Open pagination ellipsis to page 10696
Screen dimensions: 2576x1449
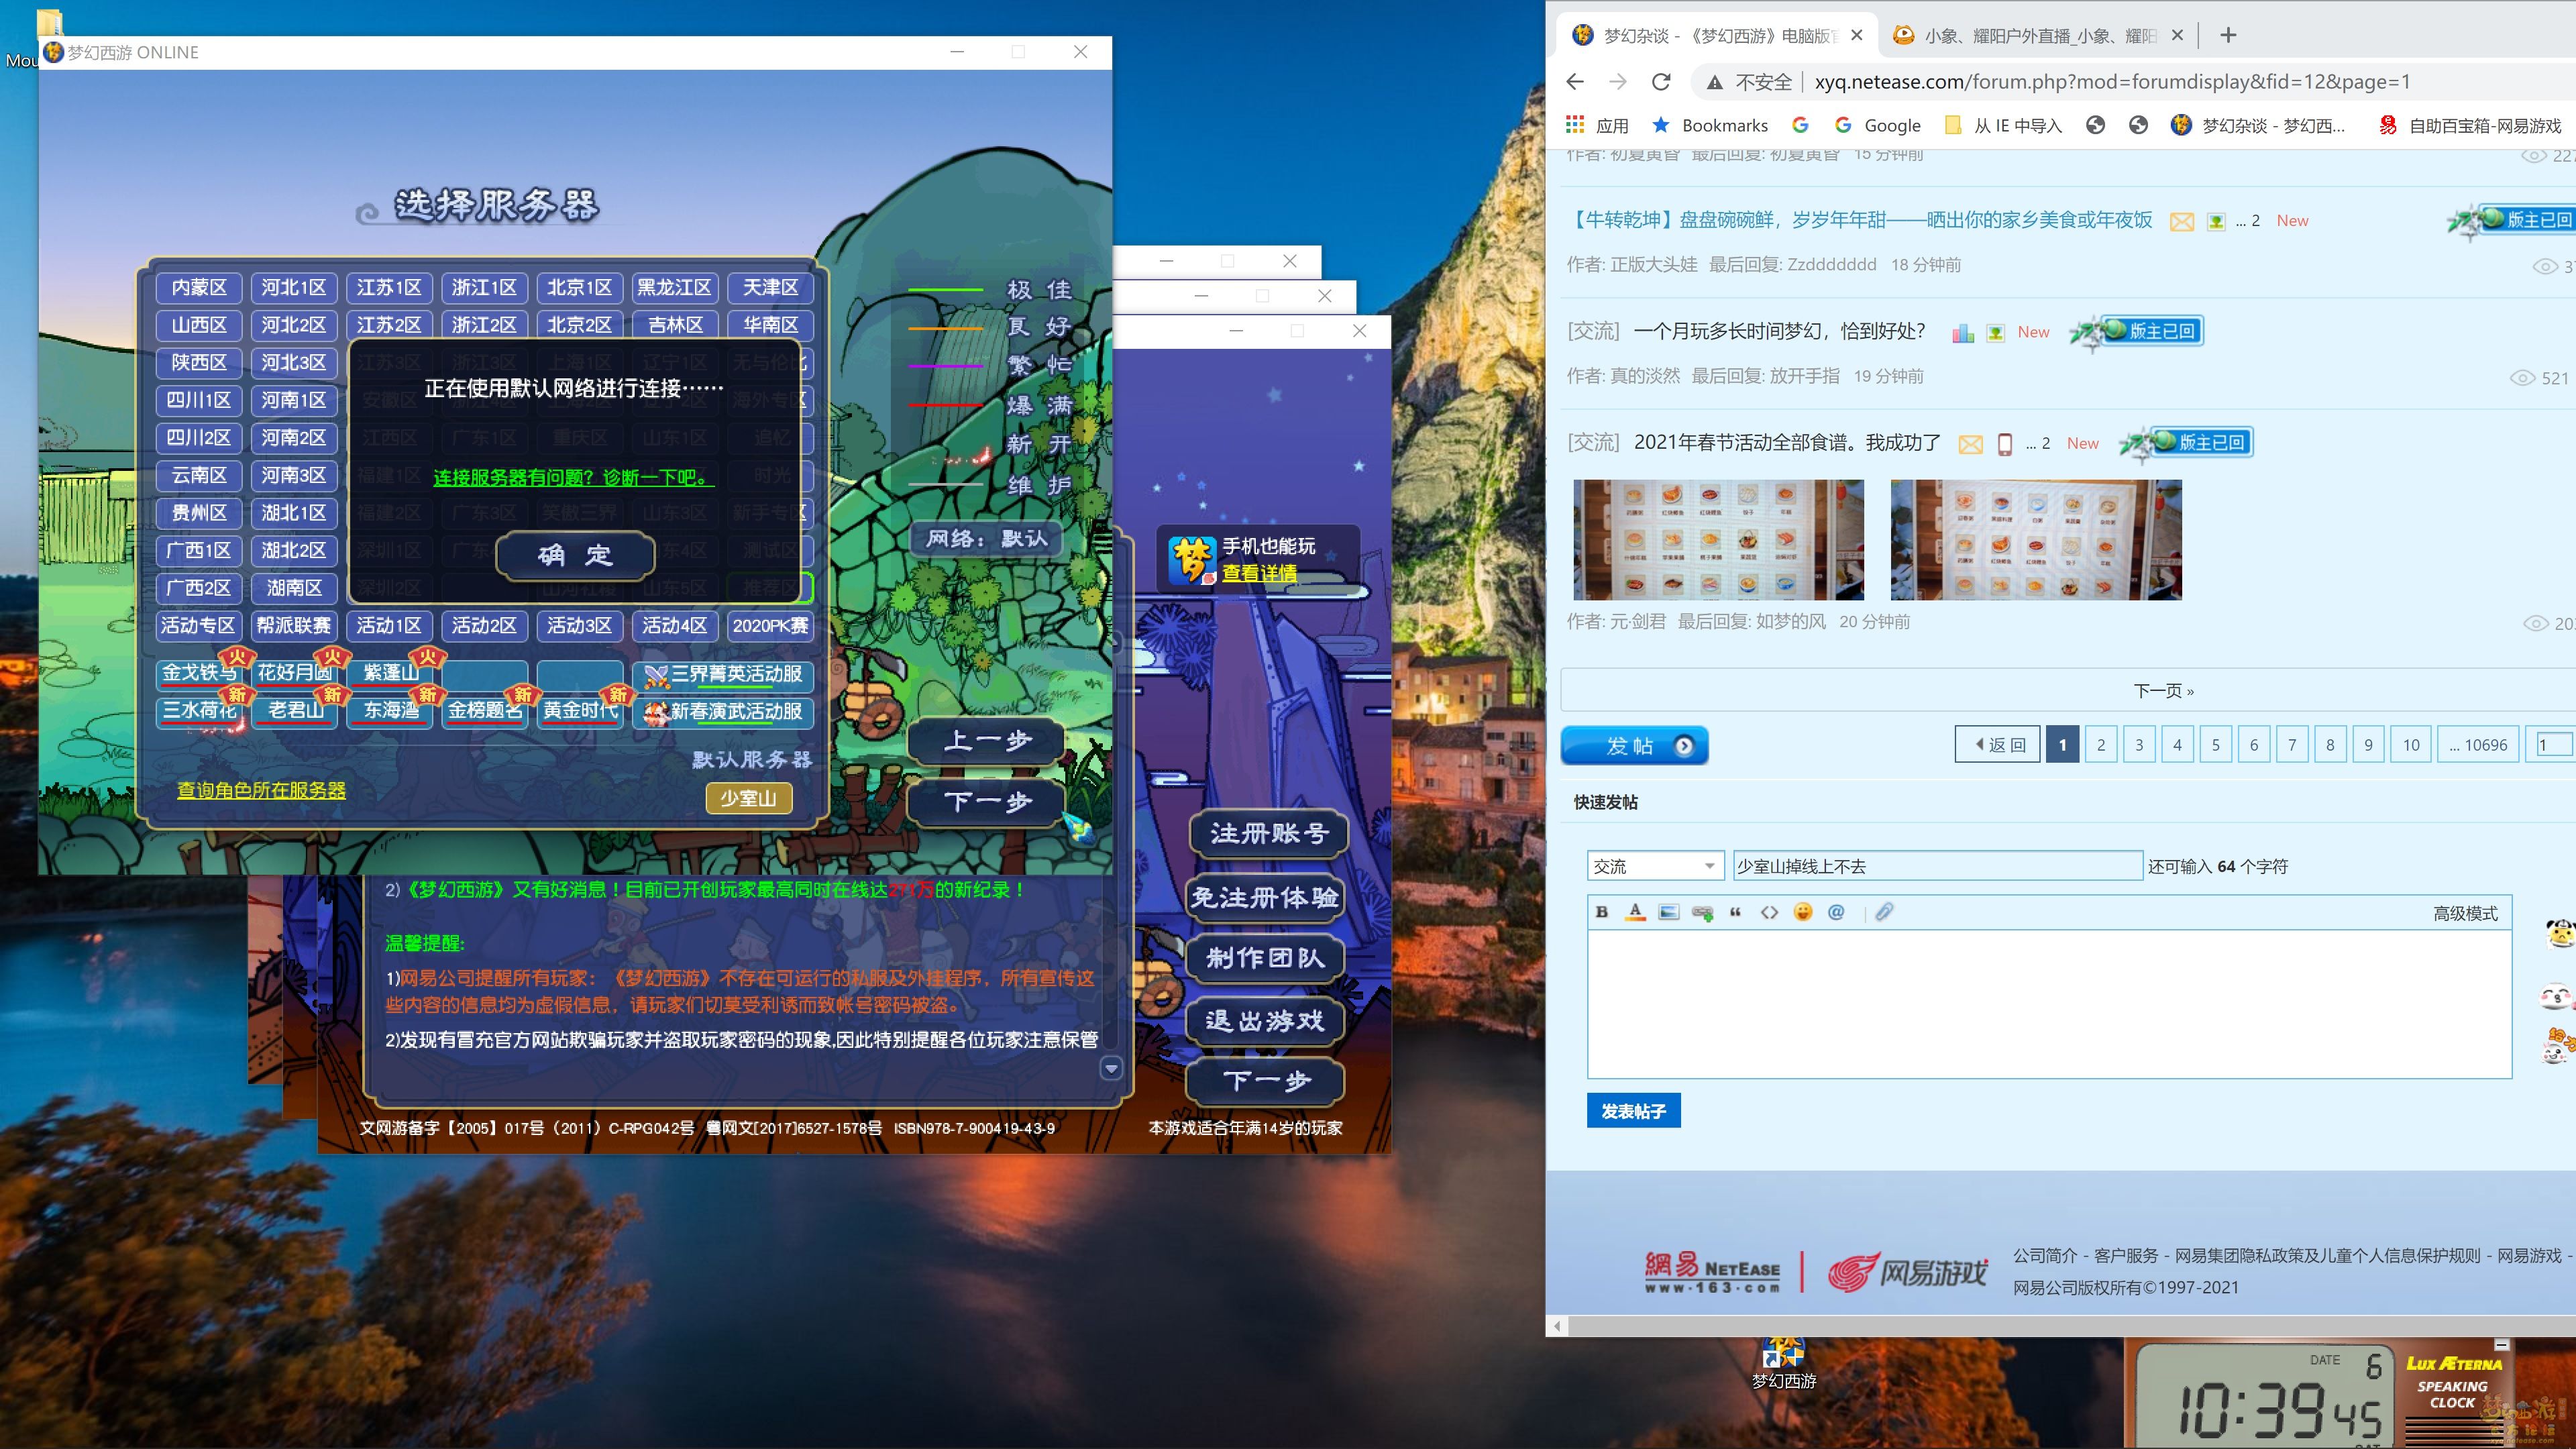point(2478,745)
